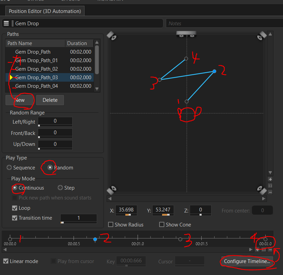Select the third timeline key after 00:01.0
This screenshot has height=275, width=283.
click(x=180, y=239)
